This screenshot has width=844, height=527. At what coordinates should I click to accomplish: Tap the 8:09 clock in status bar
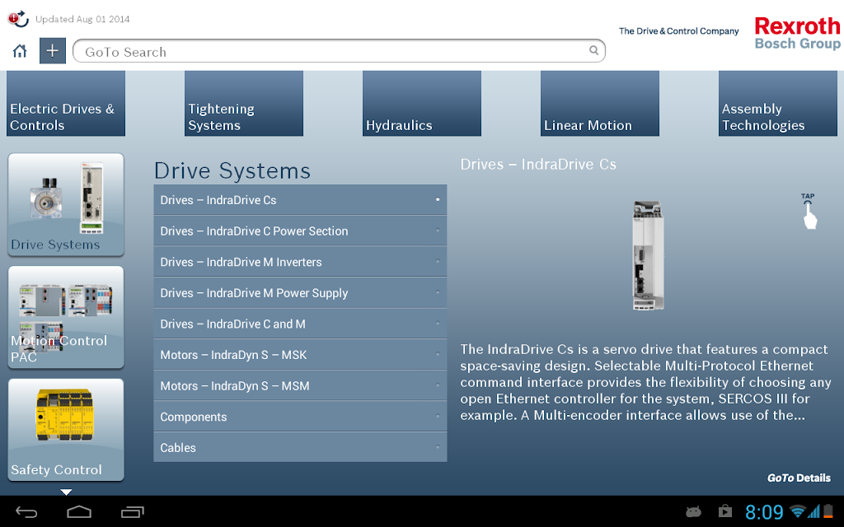click(764, 512)
